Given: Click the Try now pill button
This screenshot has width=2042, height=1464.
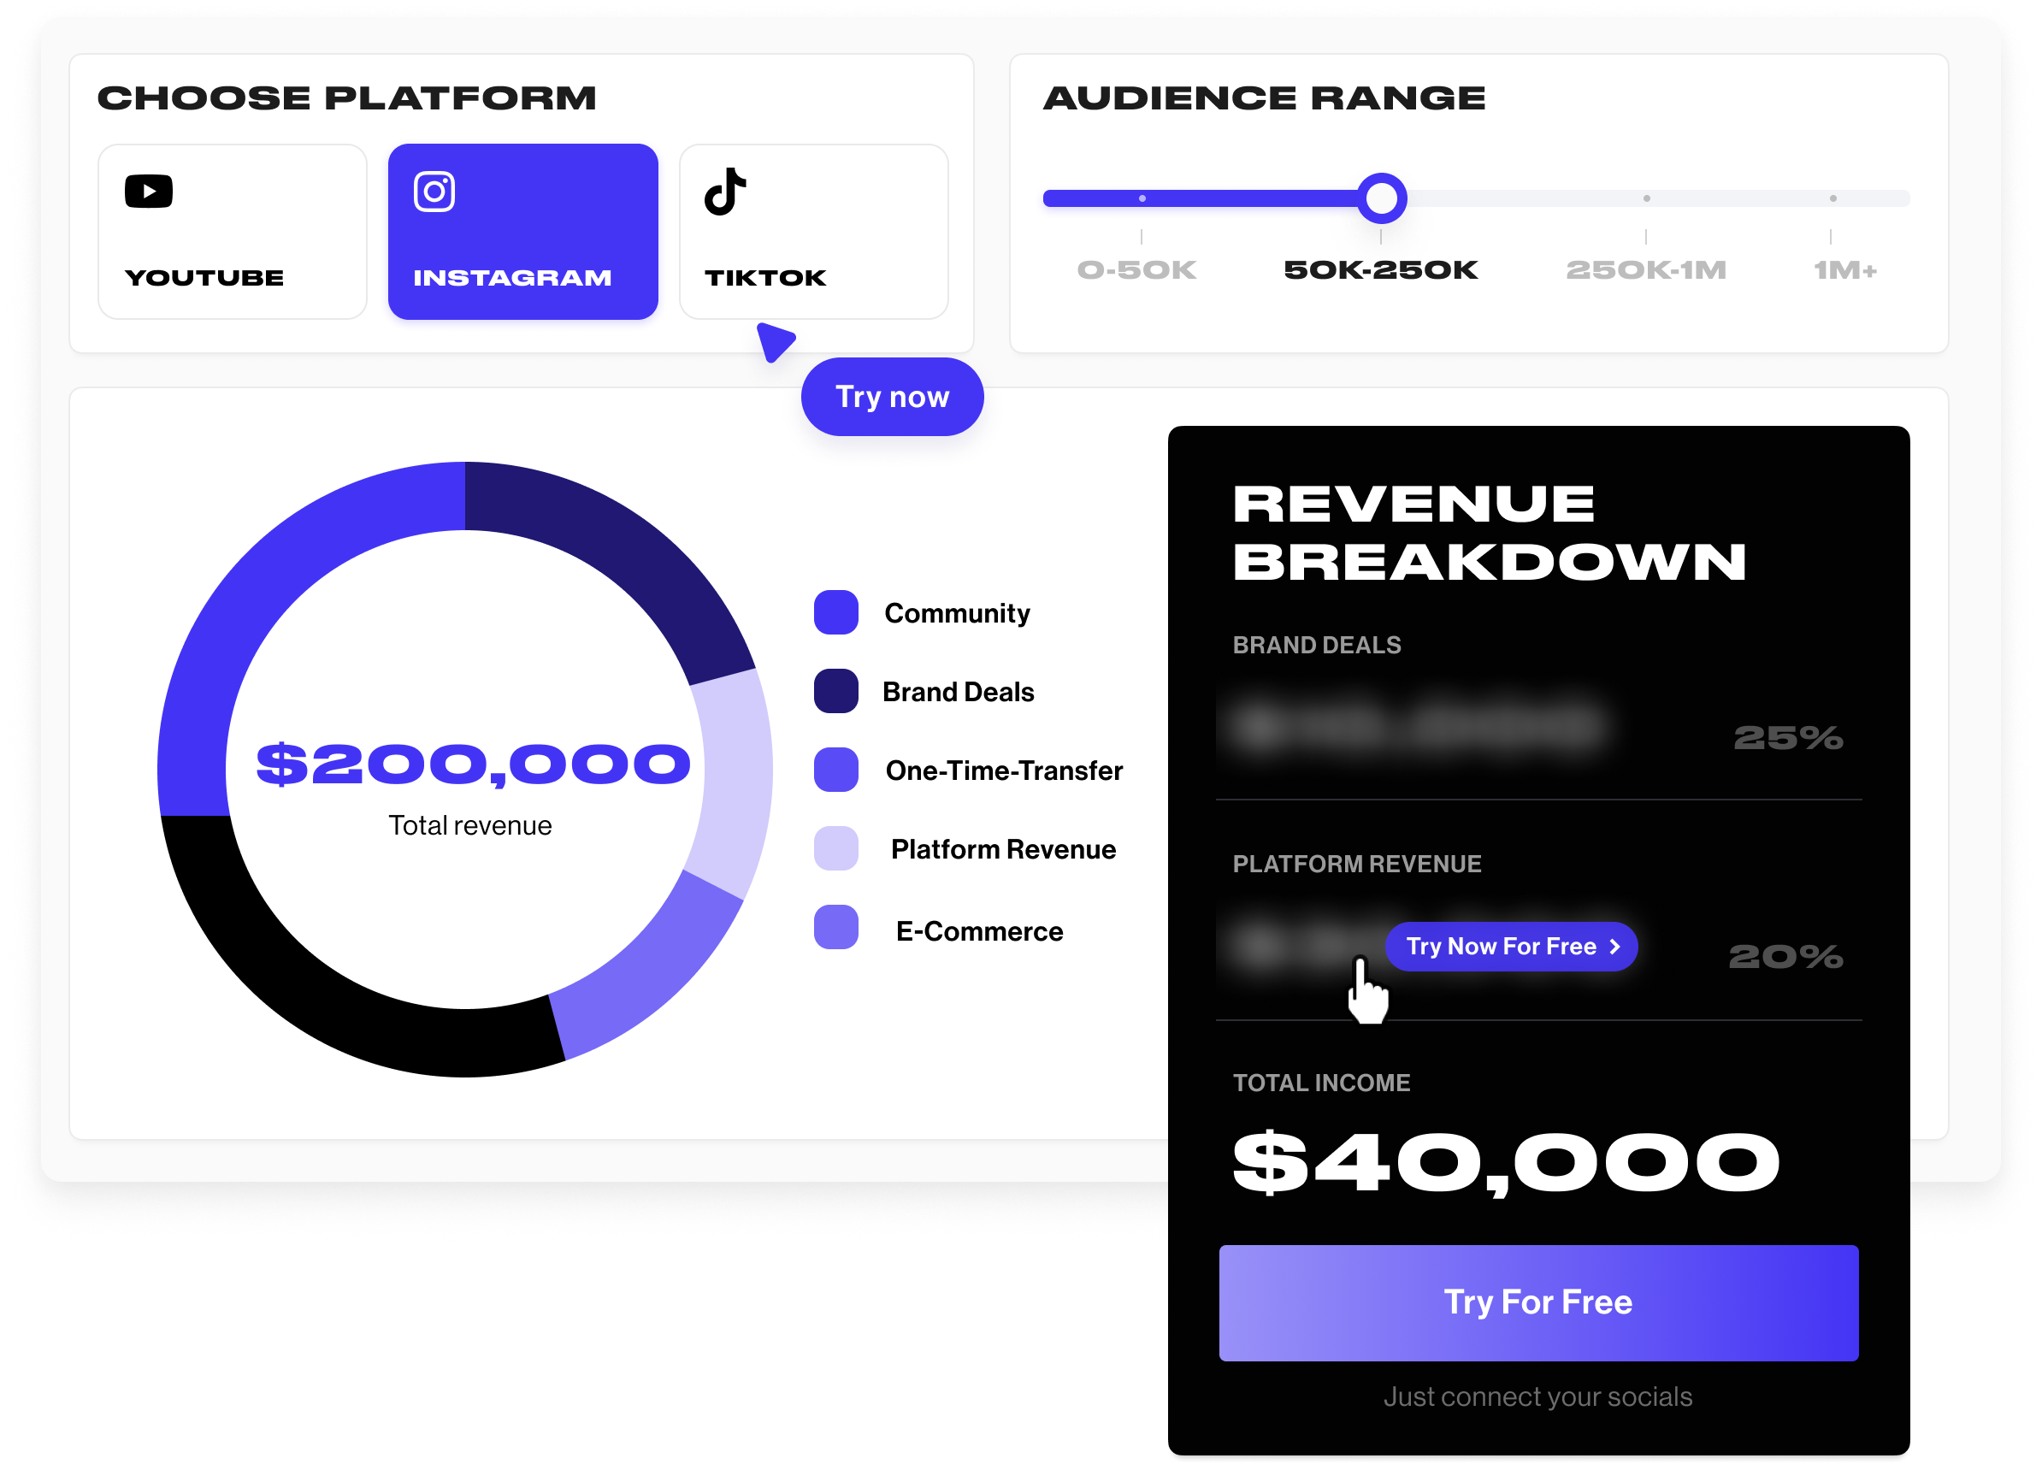Looking at the screenshot, I should click(x=891, y=396).
